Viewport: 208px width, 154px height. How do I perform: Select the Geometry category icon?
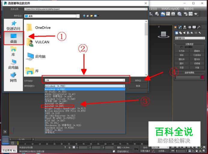(x=176, y=33)
